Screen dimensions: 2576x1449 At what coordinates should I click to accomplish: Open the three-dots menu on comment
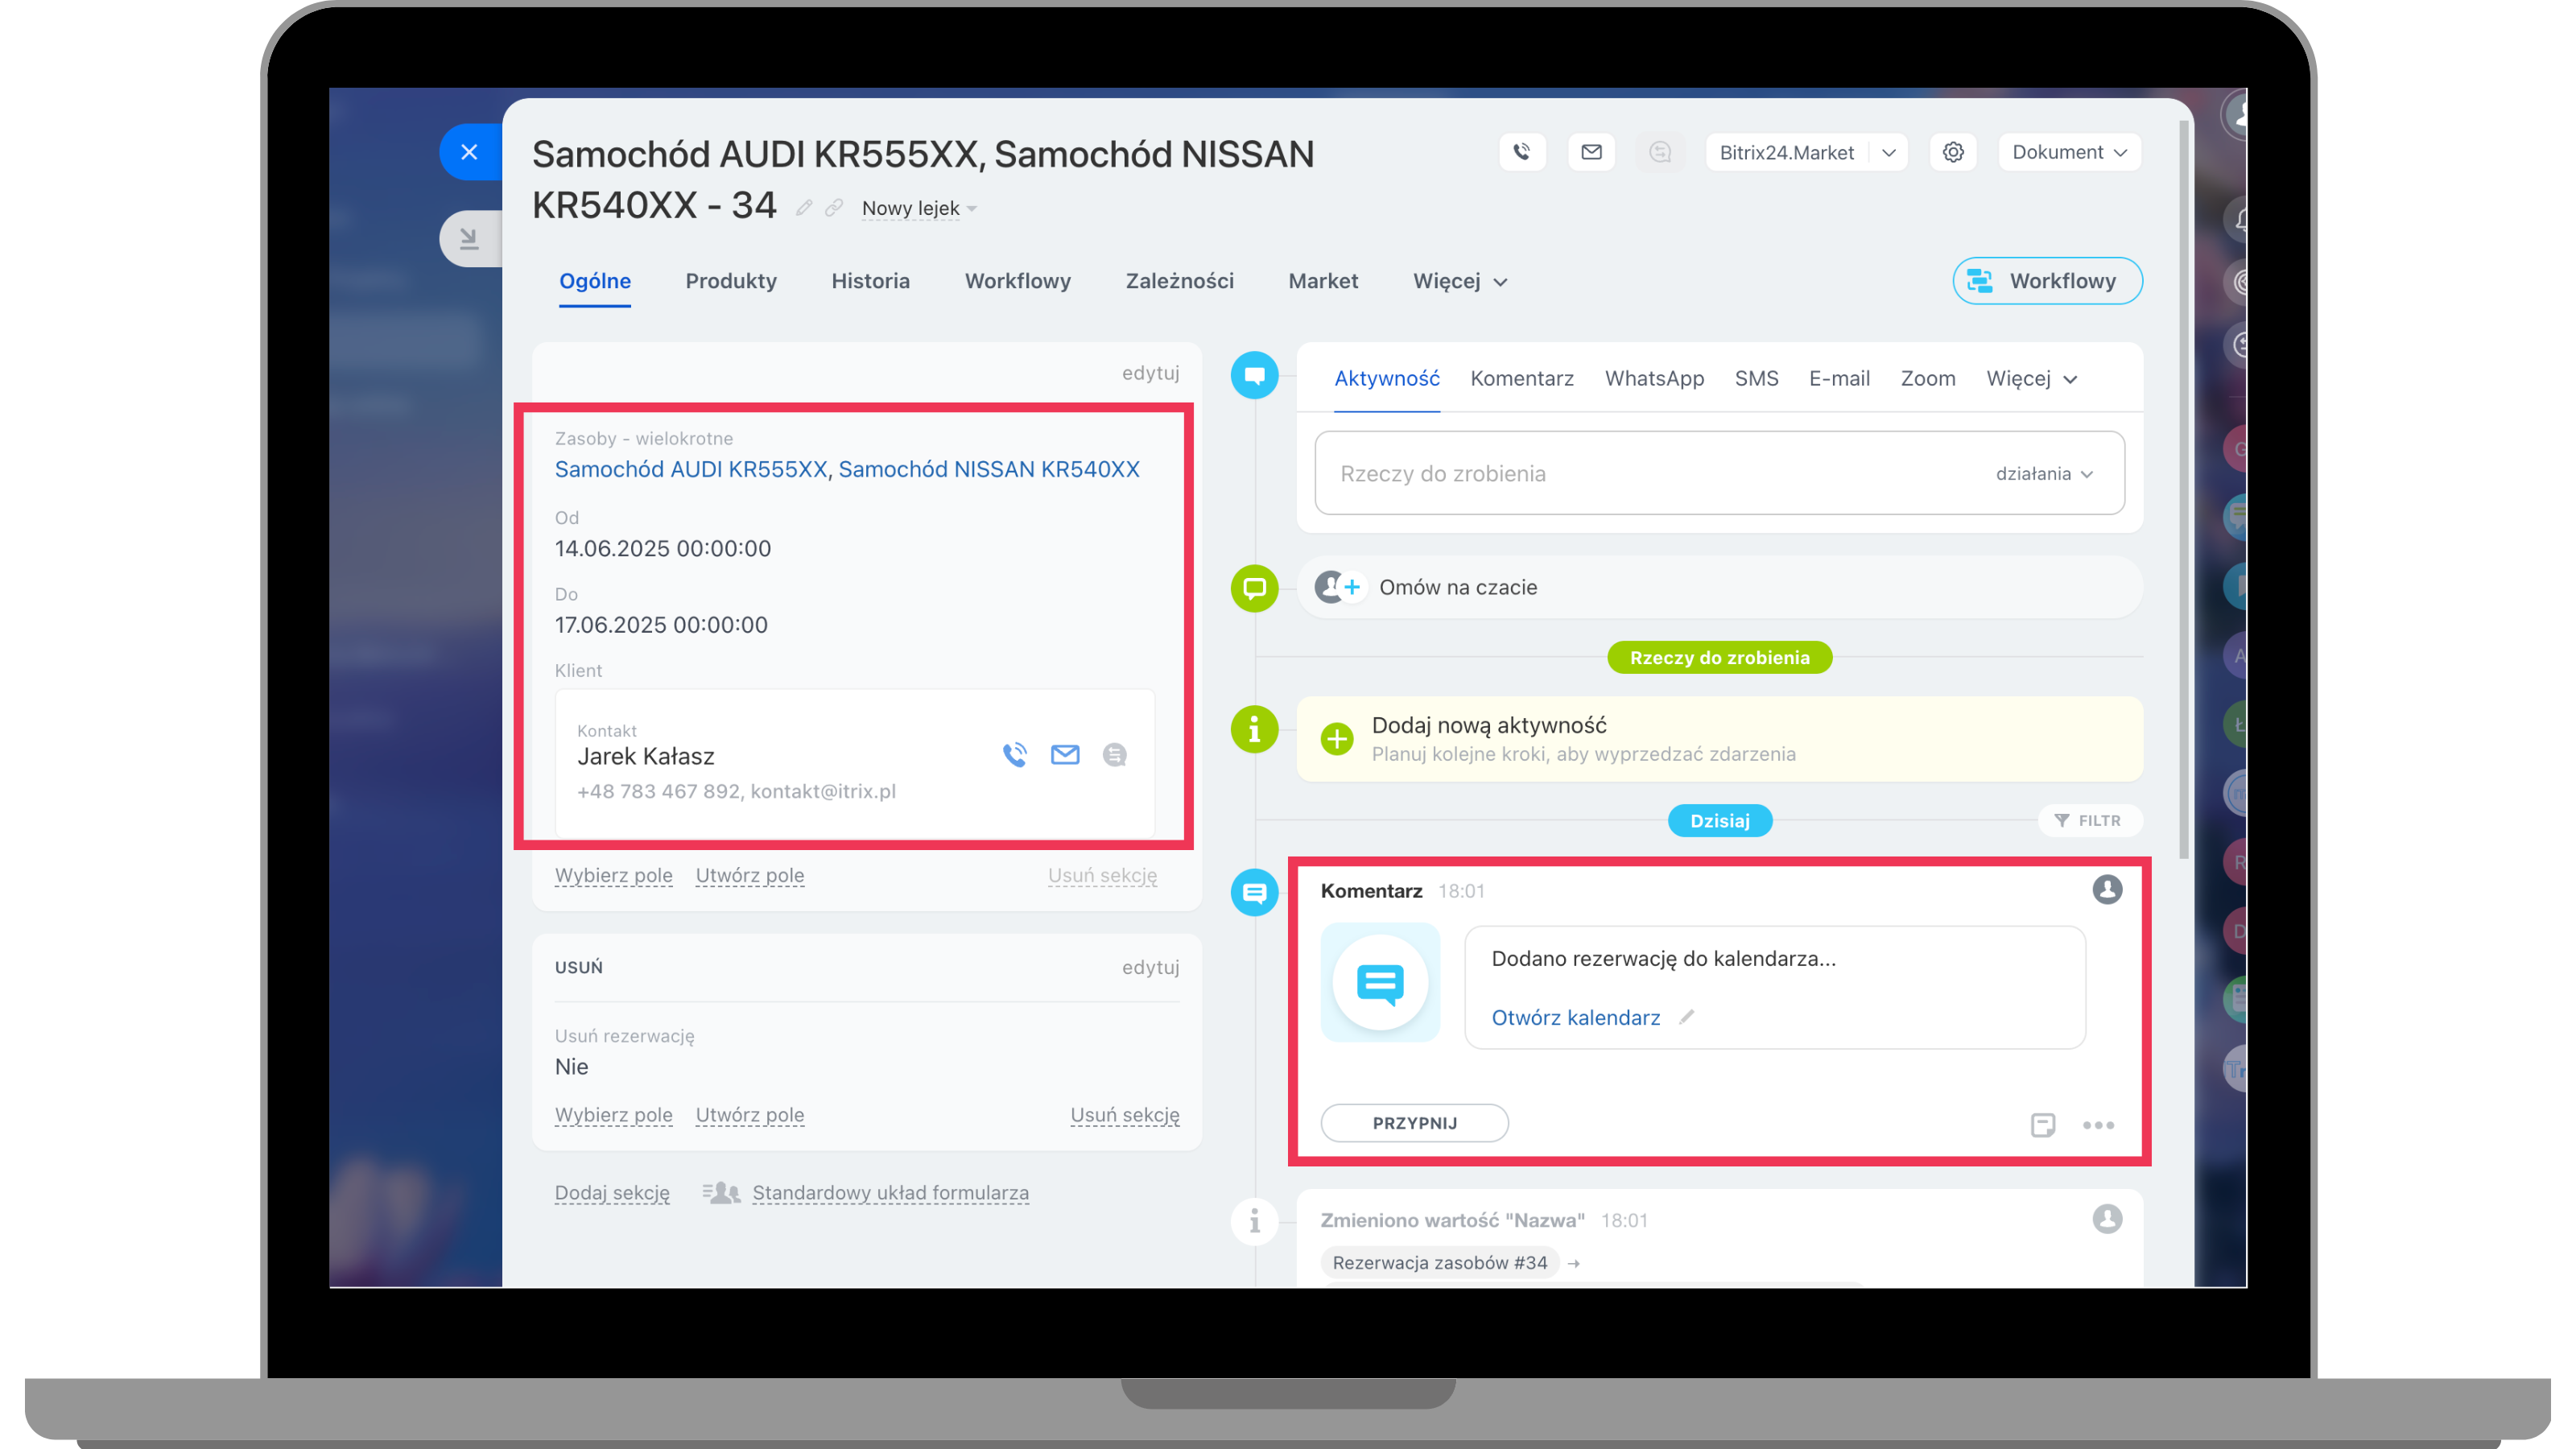2098,1125
